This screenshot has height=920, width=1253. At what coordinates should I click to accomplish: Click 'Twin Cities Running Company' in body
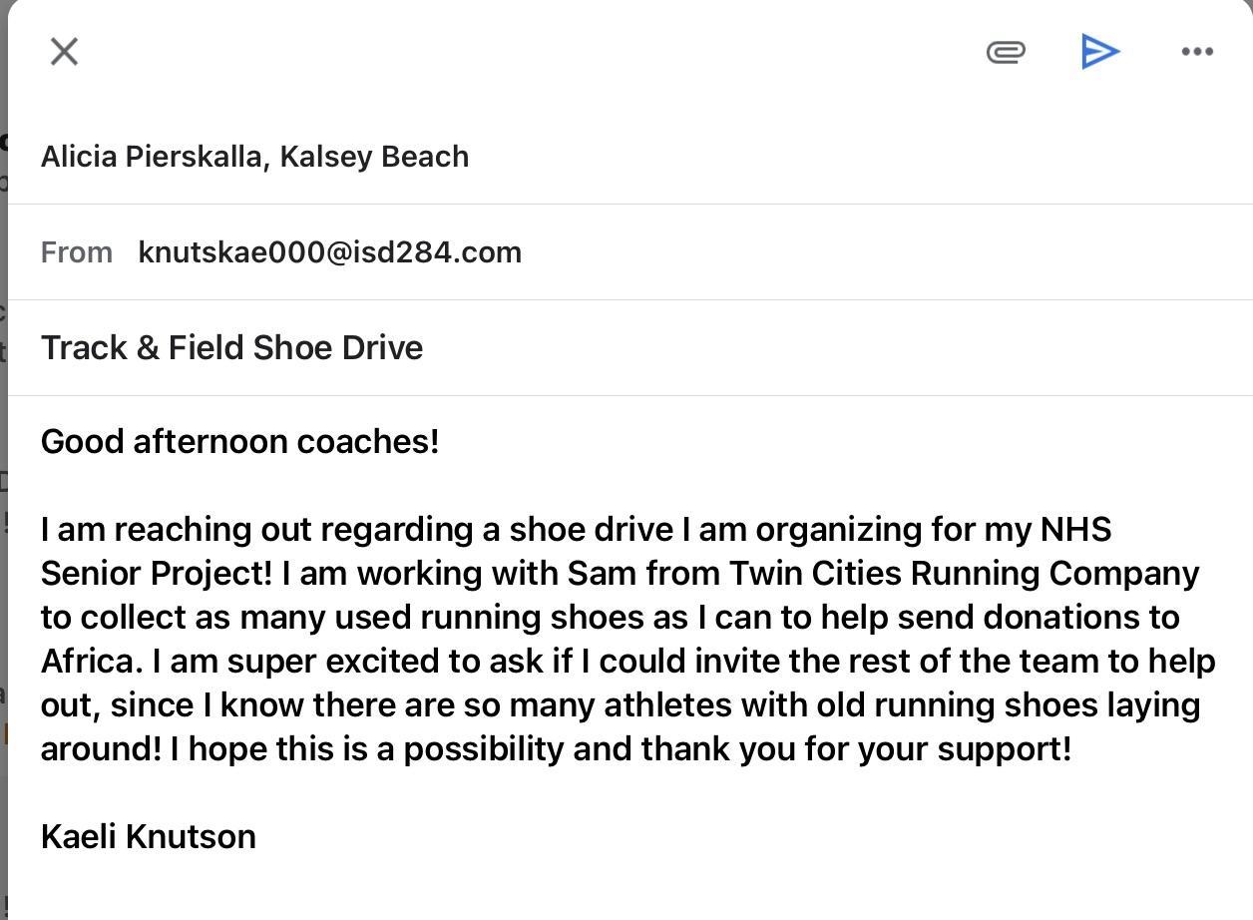963,574
